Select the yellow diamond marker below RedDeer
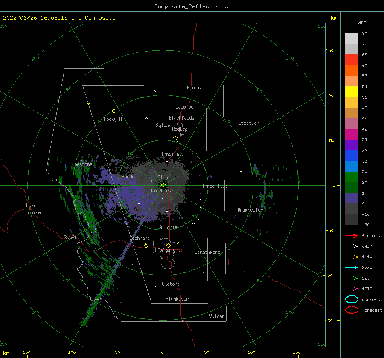Viewport: 384px width, 358px height. point(175,138)
